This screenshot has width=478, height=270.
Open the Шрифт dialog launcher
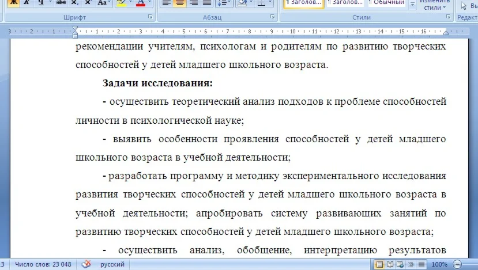pyautogui.click(x=150, y=17)
